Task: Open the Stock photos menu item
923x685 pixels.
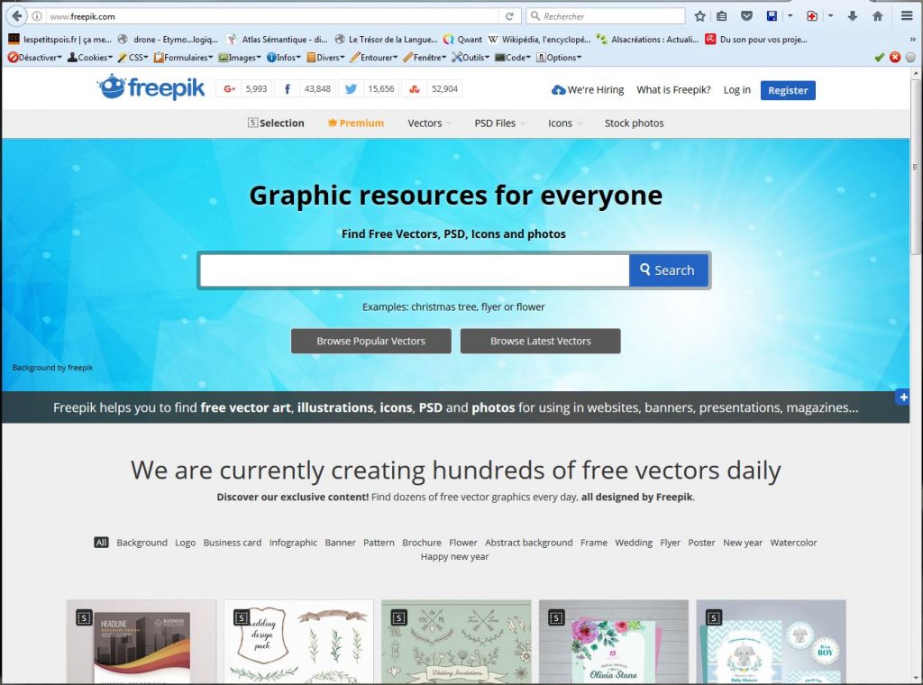Action: click(x=634, y=123)
